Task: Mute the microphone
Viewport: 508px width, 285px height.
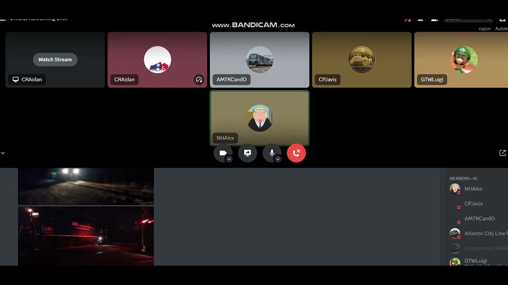Action: pyautogui.click(x=272, y=153)
